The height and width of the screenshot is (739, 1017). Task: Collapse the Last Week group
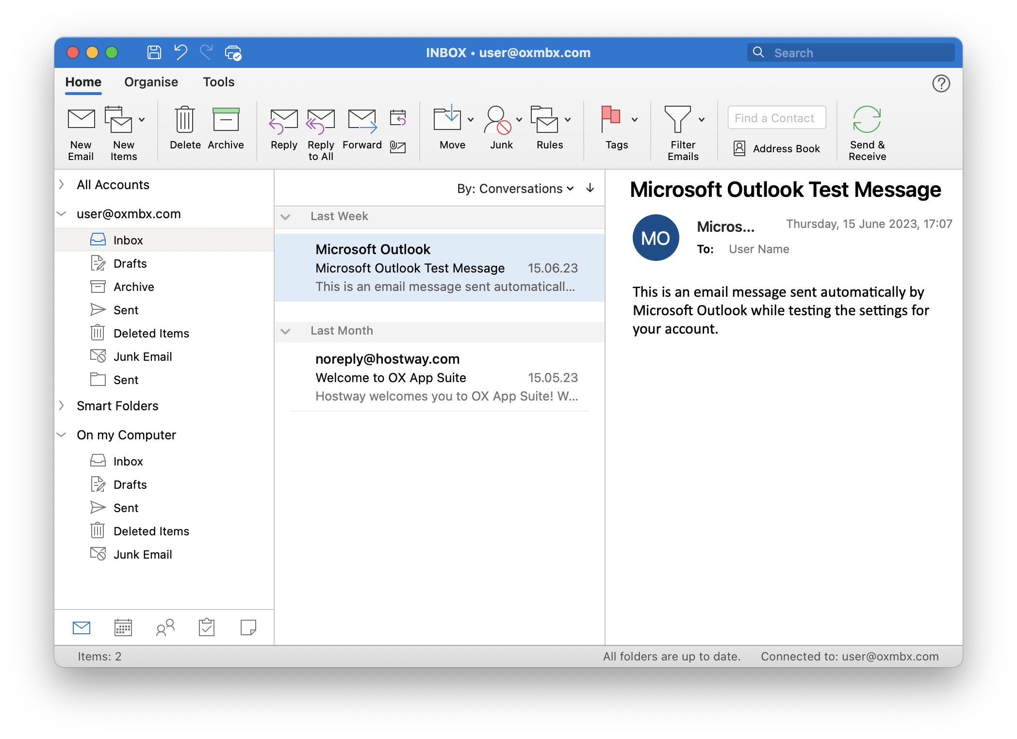click(x=285, y=217)
